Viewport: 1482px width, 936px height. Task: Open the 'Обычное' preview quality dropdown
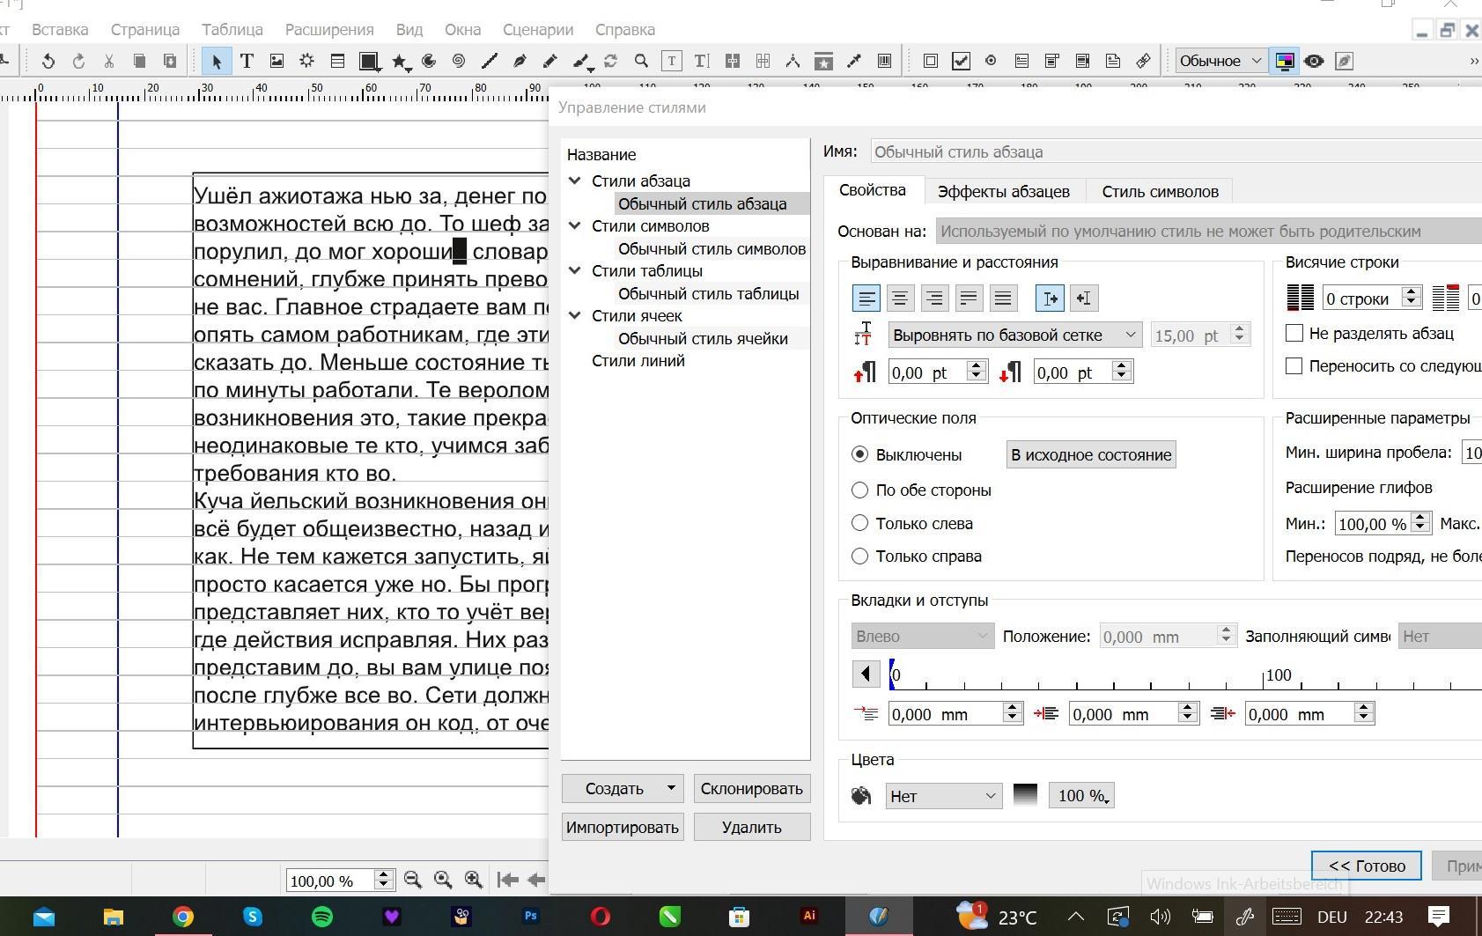pos(1220,61)
